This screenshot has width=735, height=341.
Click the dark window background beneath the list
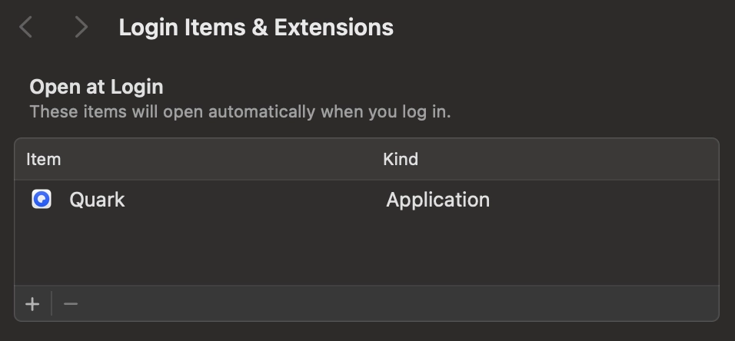coord(367,332)
